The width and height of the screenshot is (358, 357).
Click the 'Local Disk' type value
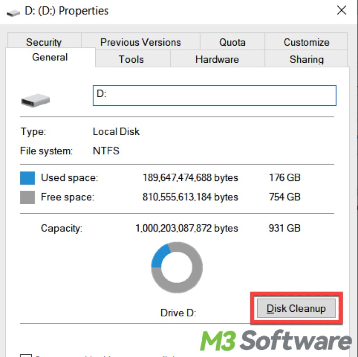(x=116, y=131)
